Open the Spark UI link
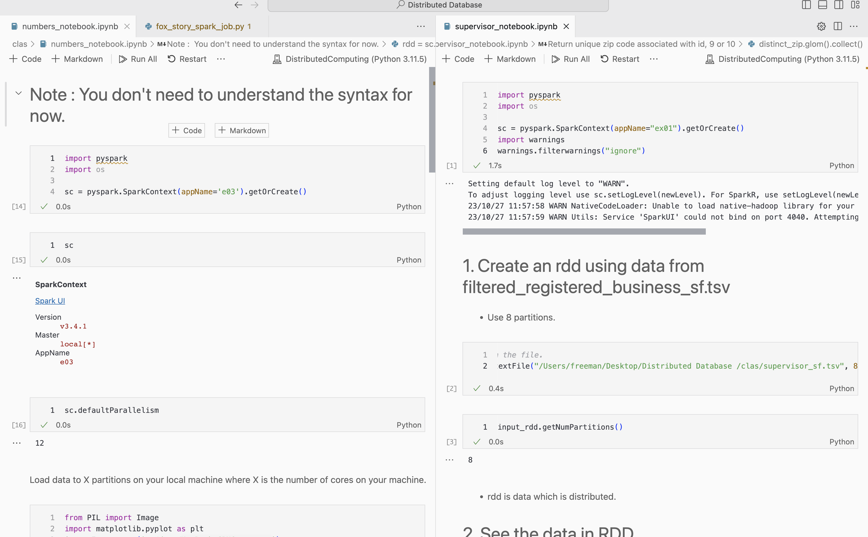Image resolution: width=868 pixels, height=537 pixels. (50, 301)
